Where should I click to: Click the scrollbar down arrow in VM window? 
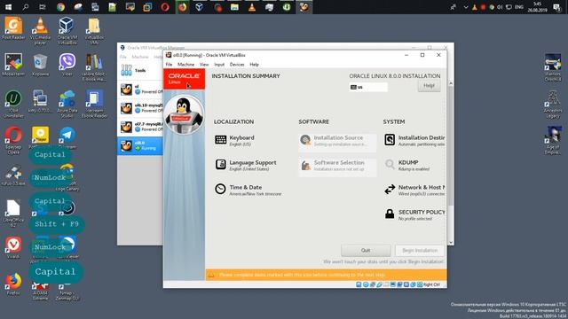[451, 243]
